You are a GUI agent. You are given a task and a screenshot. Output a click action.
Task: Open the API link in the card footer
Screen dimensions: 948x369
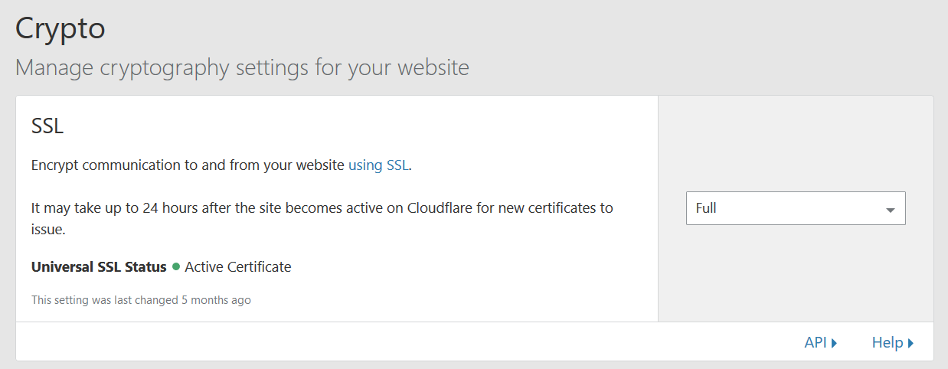pos(815,343)
